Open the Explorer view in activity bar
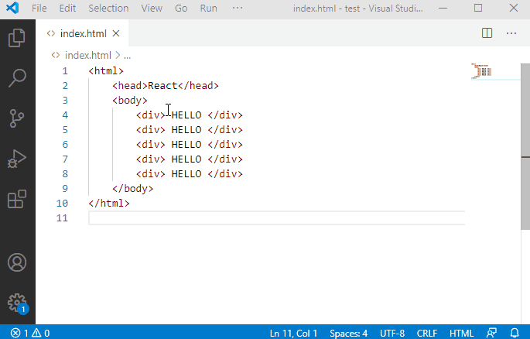 (17, 37)
